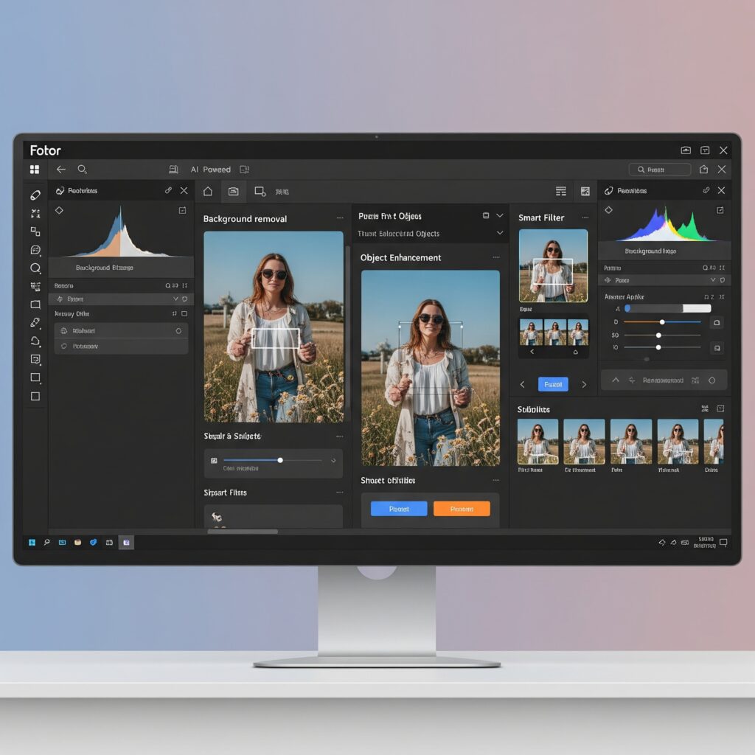The image size is (755, 755).
Task: Click the back arrow in the top toolbar
Action: click(61, 170)
